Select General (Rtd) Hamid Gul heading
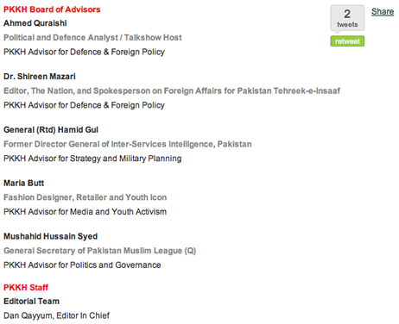Viewport: 399px width, 324px height. (51, 130)
